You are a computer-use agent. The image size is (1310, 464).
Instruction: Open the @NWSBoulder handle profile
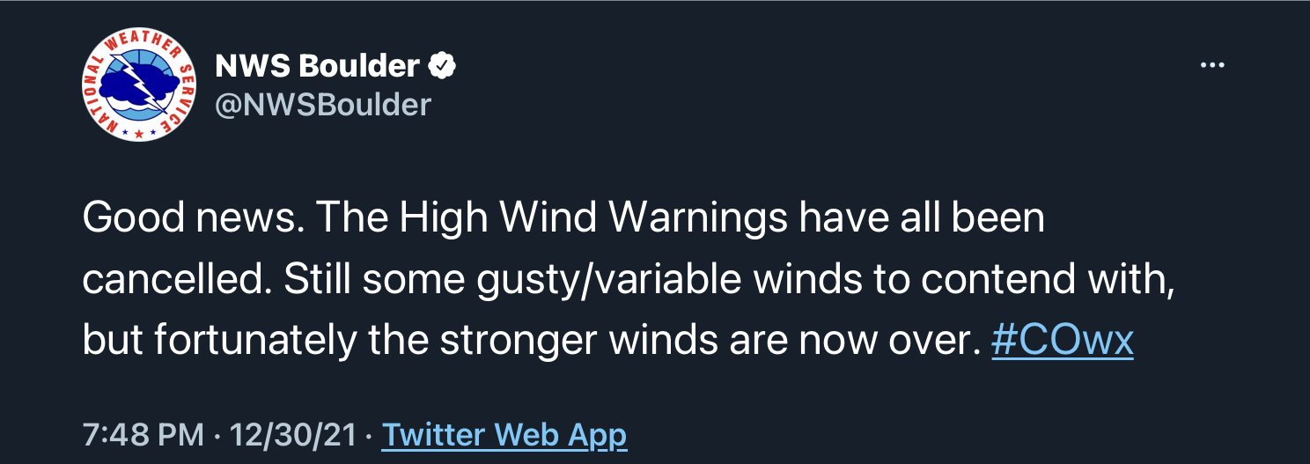tap(323, 105)
